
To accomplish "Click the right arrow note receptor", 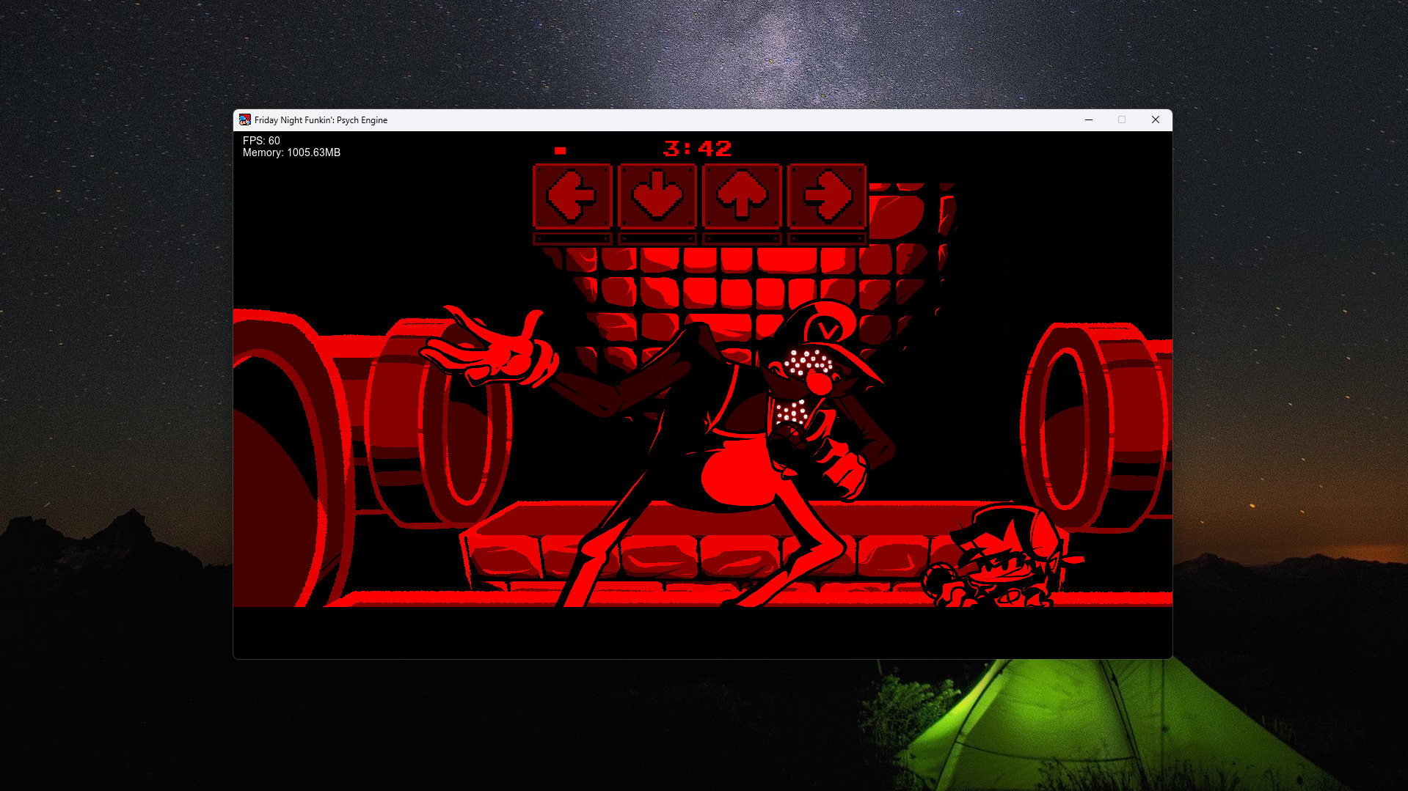I will coord(827,196).
